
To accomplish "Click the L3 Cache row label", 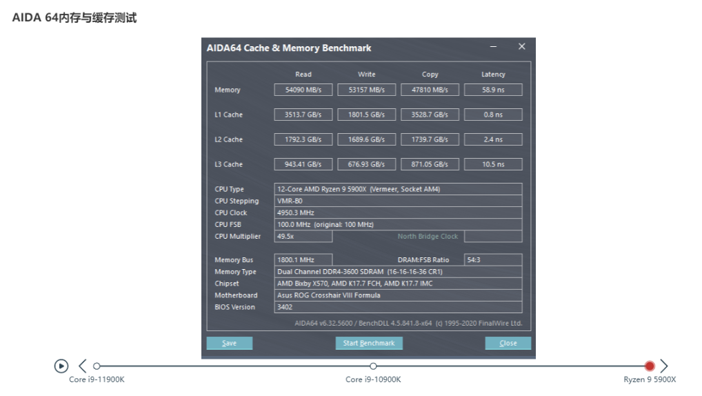I will [x=228, y=164].
